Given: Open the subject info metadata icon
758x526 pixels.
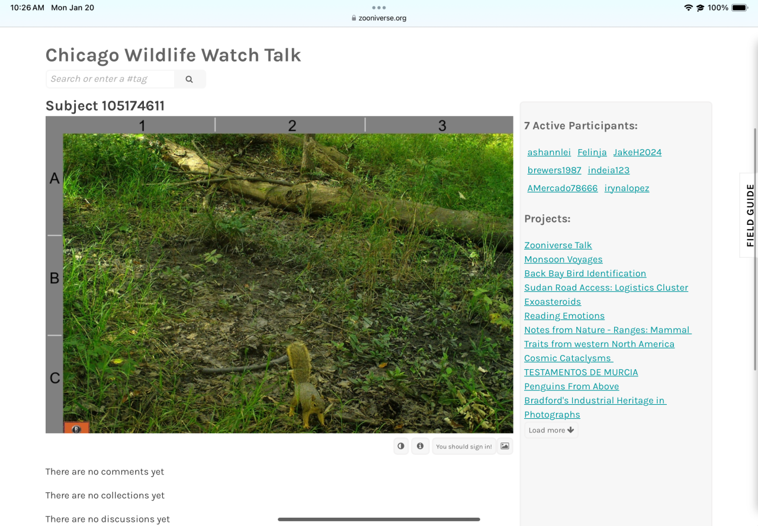Looking at the screenshot, I should (420, 446).
